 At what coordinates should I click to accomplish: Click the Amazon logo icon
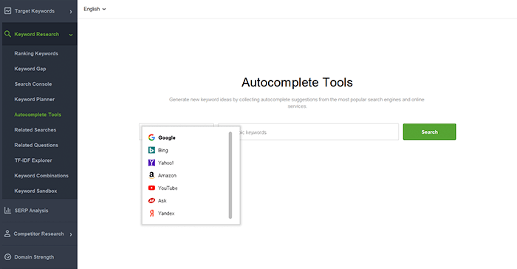[x=151, y=175]
